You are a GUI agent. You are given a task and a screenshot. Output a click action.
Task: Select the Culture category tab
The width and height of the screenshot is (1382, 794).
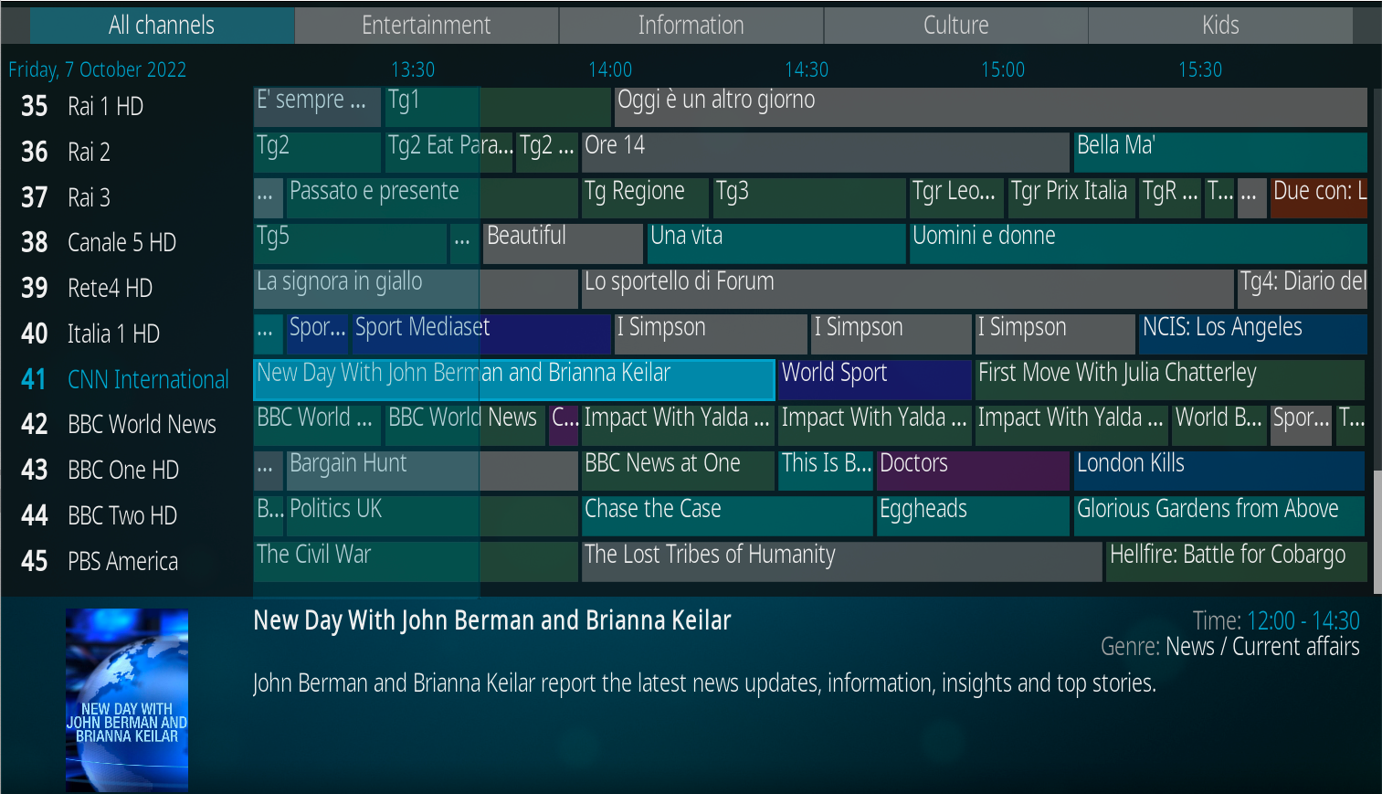[x=955, y=25]
